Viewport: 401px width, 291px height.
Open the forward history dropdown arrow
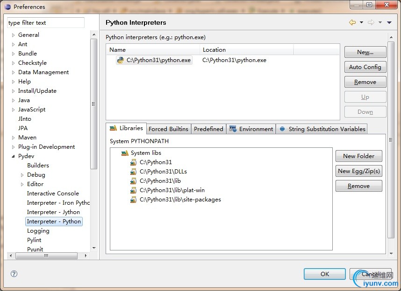click(x=380, y=22)
